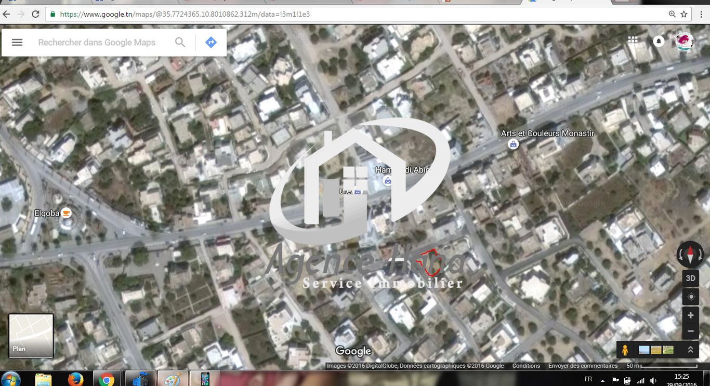Open the Google apps grid

tap(633, 41)
